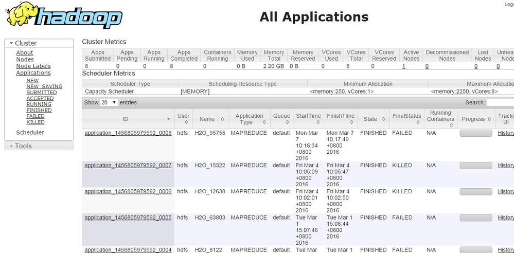
Task: Click Lost Nodes count 0
Action: point(475,66)
